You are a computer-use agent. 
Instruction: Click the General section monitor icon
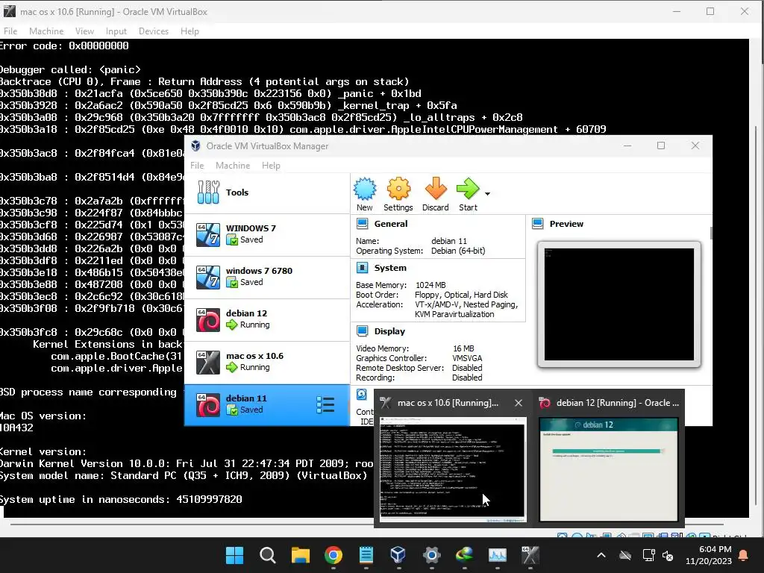point(362,224)
